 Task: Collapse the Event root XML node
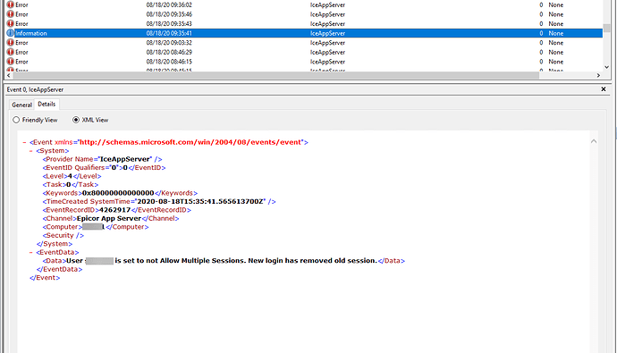coord(24,142)
